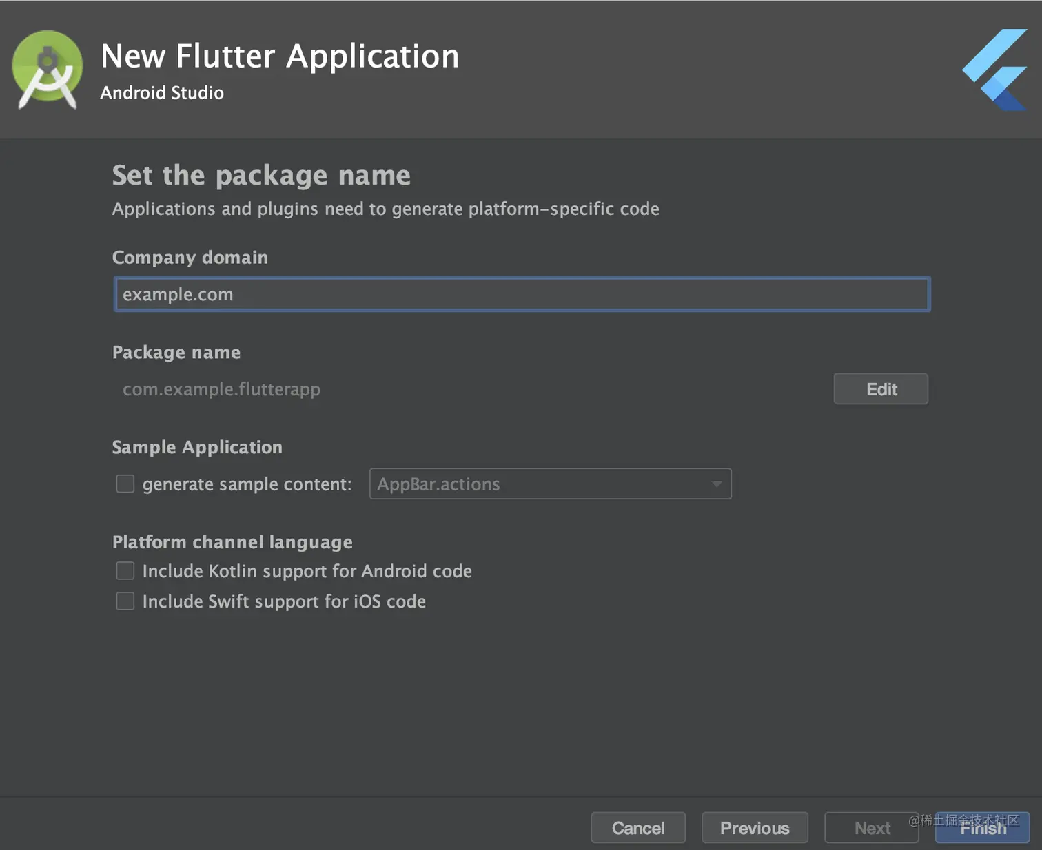Click the "Company domain" label
1042x850 pixels.
(x=190, y=258)
